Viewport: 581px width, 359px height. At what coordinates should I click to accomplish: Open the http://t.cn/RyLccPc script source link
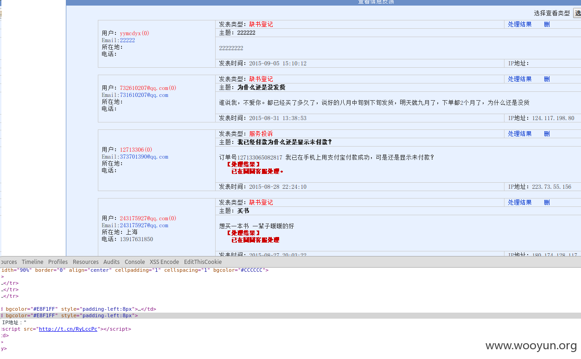coord(68,329)
